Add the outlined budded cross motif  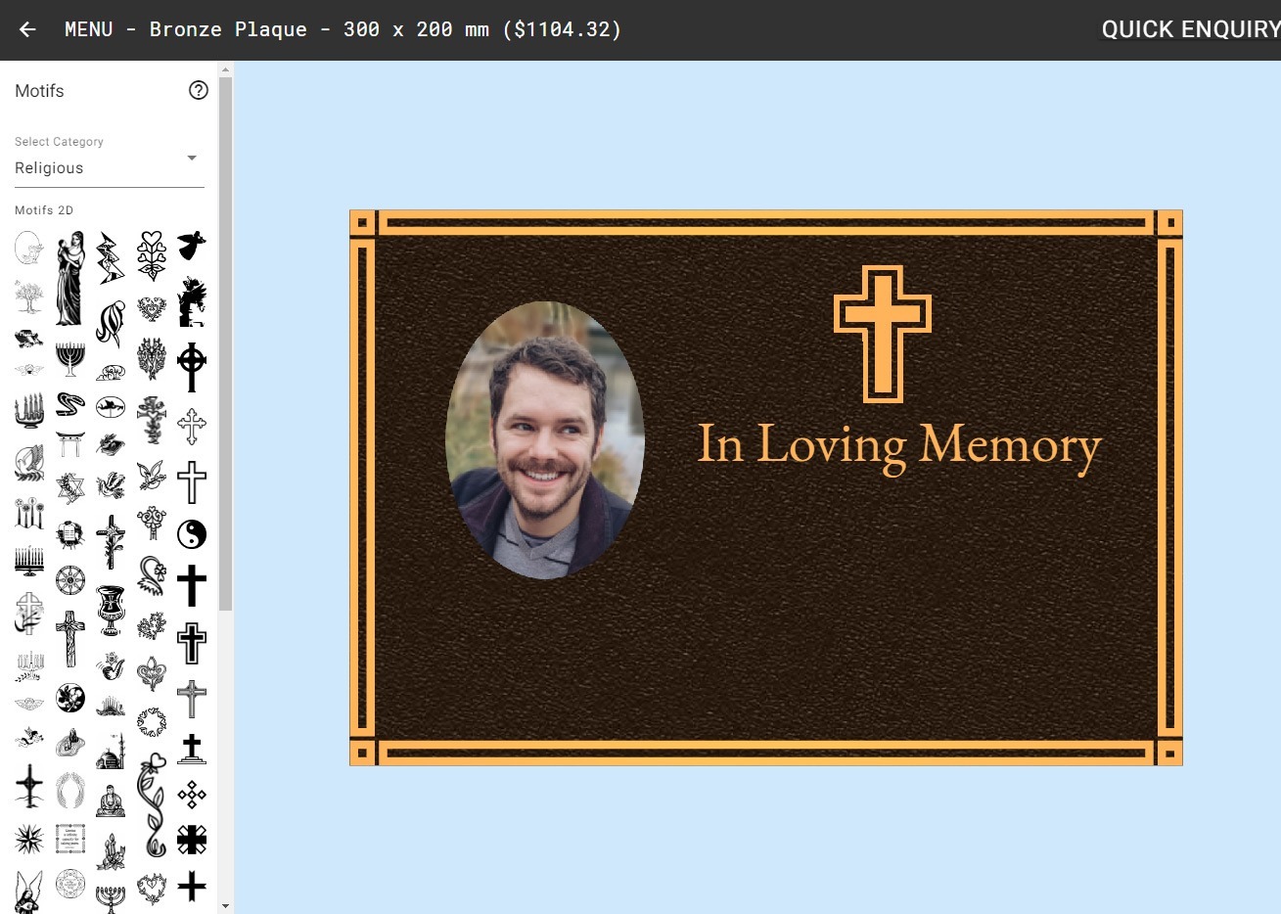click(192, 427)
